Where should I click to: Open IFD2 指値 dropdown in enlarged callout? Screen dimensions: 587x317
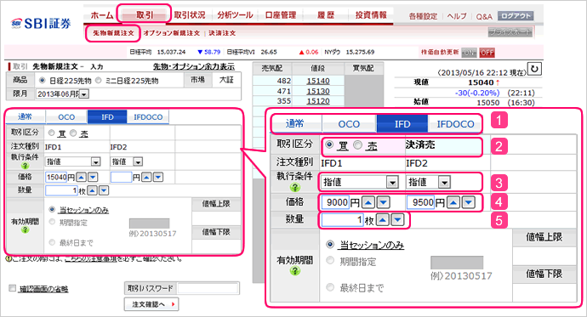tap(428, 182)
